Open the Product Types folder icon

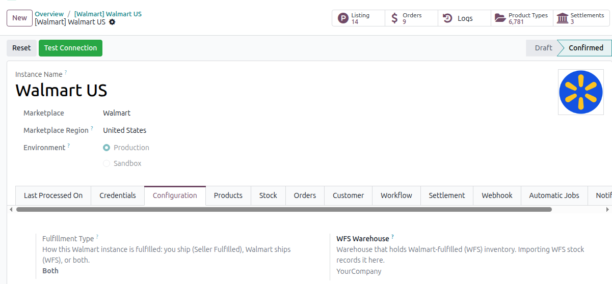tap(500, 18)
